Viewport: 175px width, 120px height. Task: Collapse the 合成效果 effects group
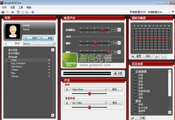133,72
